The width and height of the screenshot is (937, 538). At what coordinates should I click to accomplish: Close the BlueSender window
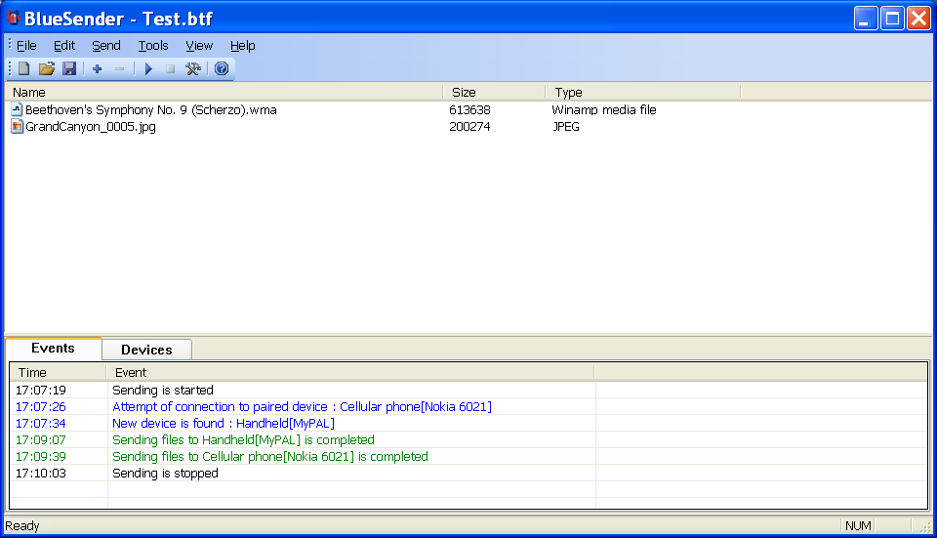(918, 19)
